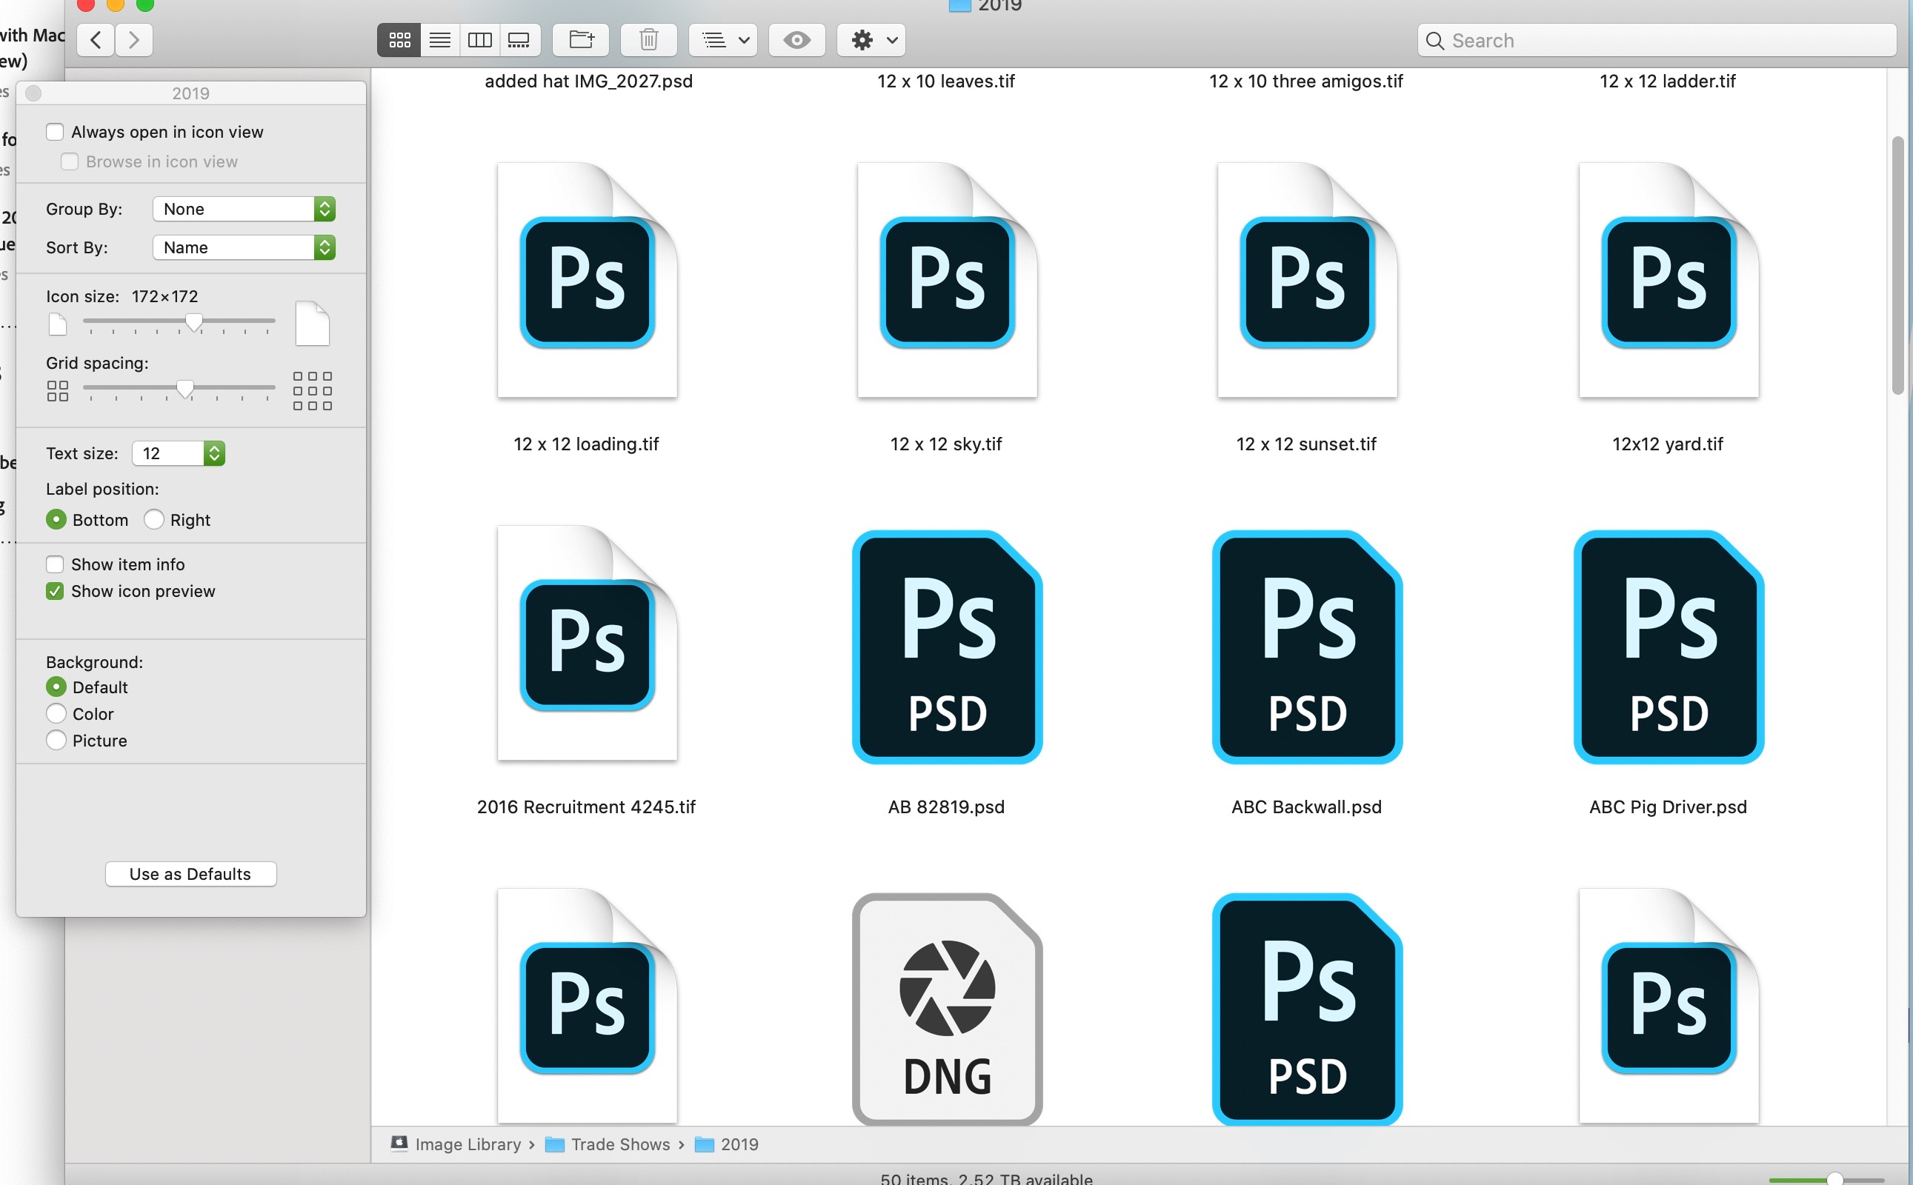Create a new folder
This screenshot has width=1913, height=1185.
579,40
